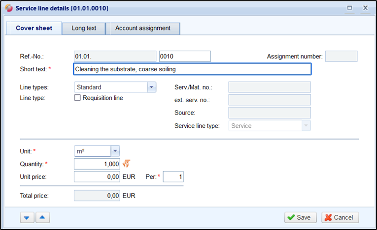Expand the Unit dropdown showing m²

pos(115,151)
